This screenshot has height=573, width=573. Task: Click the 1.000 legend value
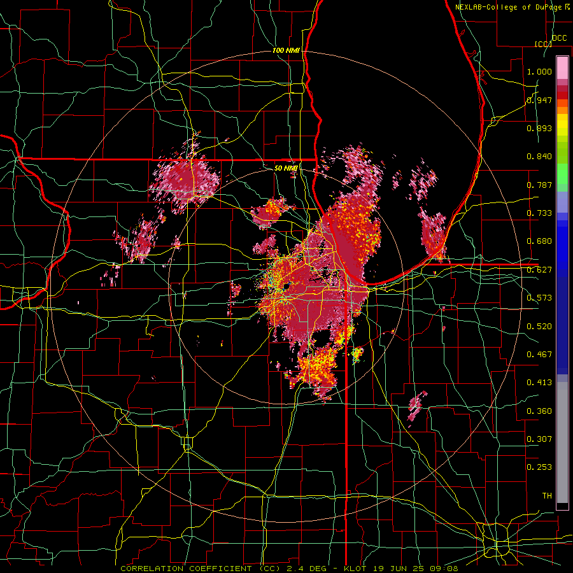click(539, 71)
